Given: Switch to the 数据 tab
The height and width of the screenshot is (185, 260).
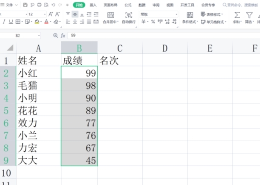Looking at the screenshot, I should click(142, 5).
